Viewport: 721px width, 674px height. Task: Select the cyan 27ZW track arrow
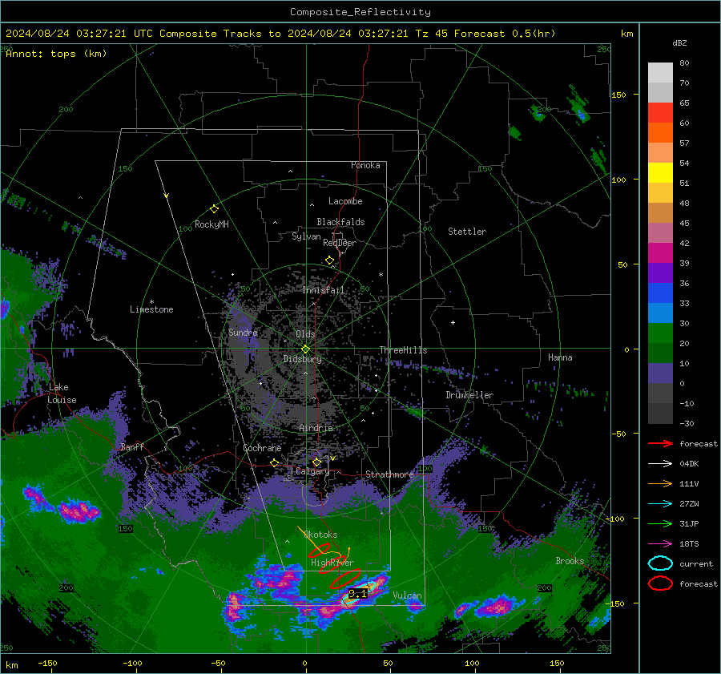tap(660, 504)
